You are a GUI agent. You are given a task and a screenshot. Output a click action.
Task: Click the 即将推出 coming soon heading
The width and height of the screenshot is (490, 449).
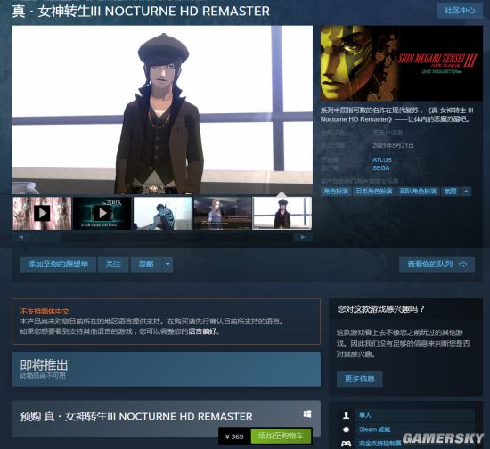(x=44, y=364)
